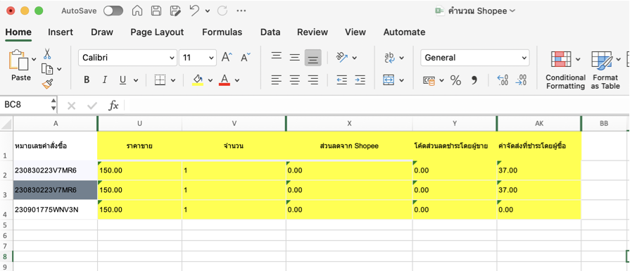This screenshot has width=630, height=271.
Task: Open the Calibri font name dropdown
Action: click(x=127, y=58)
